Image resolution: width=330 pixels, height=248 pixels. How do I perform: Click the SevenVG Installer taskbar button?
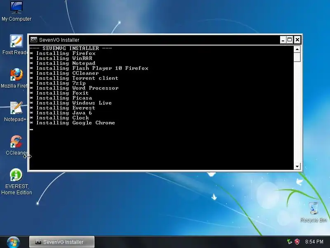(x=62, y=242)
